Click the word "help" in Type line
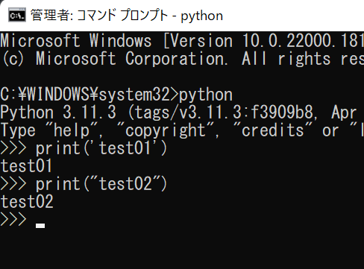The height and width of the screenshot is (269, 364). coord(72,130)
